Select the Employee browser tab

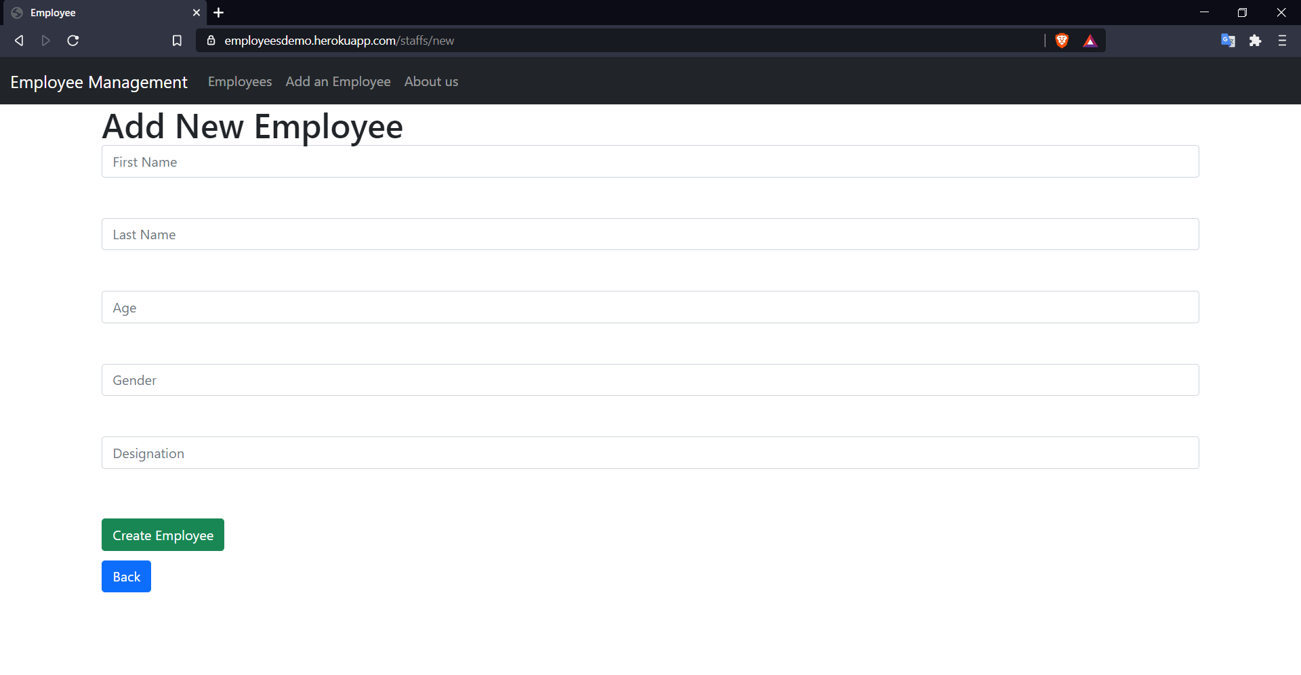[x=104, y=13]
